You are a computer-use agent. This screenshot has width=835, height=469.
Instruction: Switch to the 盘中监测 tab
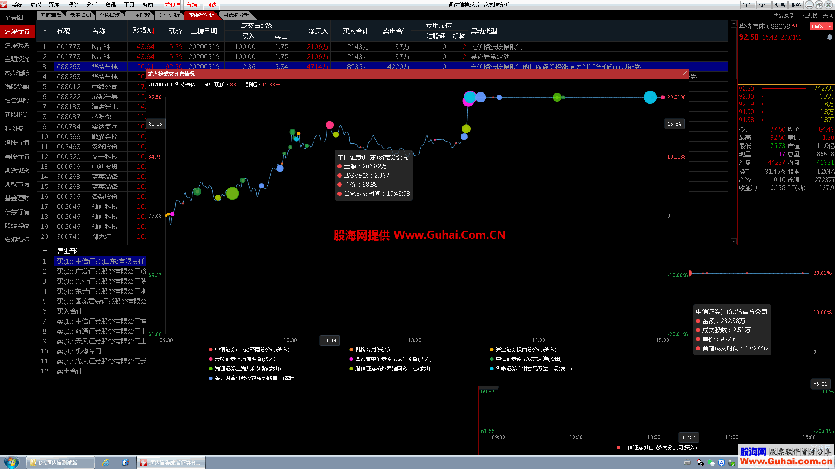(81, 15)
